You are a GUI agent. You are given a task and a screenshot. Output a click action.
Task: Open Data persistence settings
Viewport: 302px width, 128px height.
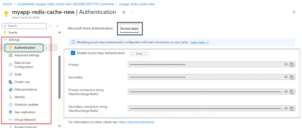coord(26,90)
